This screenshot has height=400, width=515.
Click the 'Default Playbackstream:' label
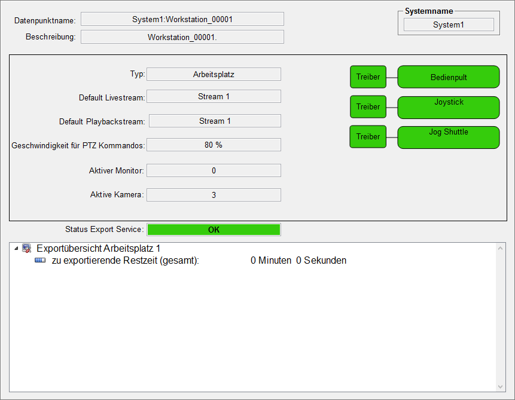[102, 121]
